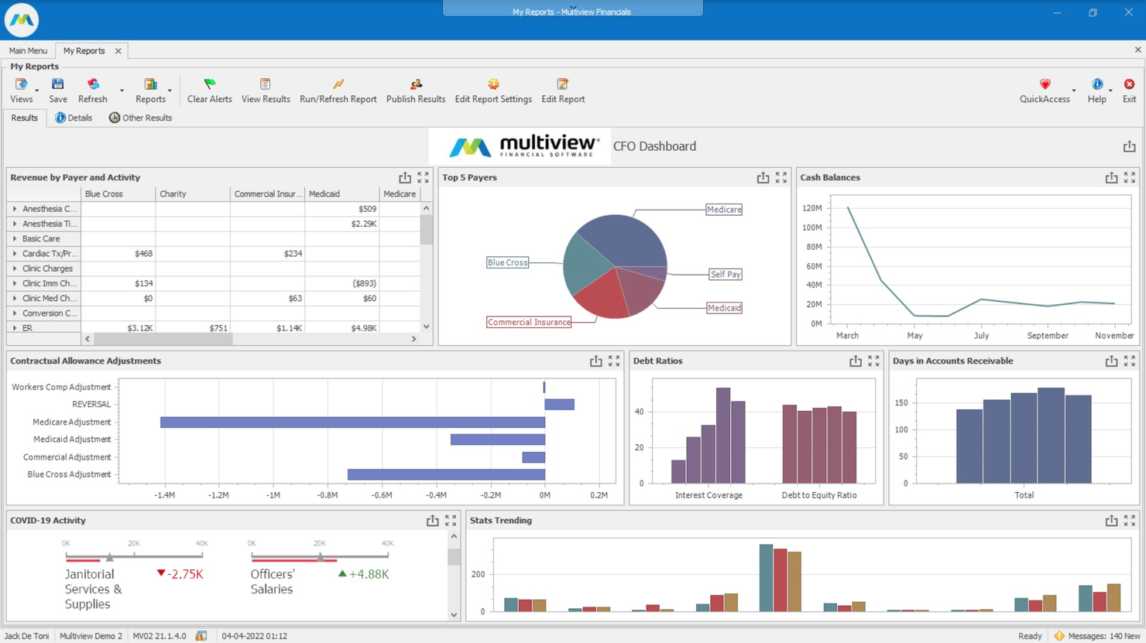The image size is (1146, 643).
Task: Open the Main Menu tab
Action: [26, 50]
